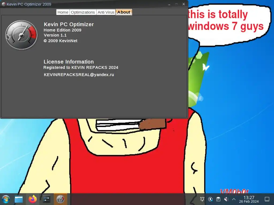Click the title bar app icon
This screenshot has height=205, width=274.
point(3,4)
